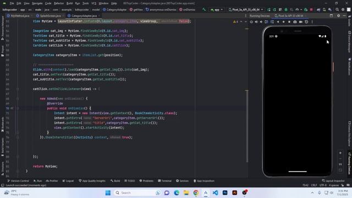Image resolution: width=352 pixels, height=198 pixels.
Task: Click onDismiss breadcrumb at the end
Action: tap(187, 10)
